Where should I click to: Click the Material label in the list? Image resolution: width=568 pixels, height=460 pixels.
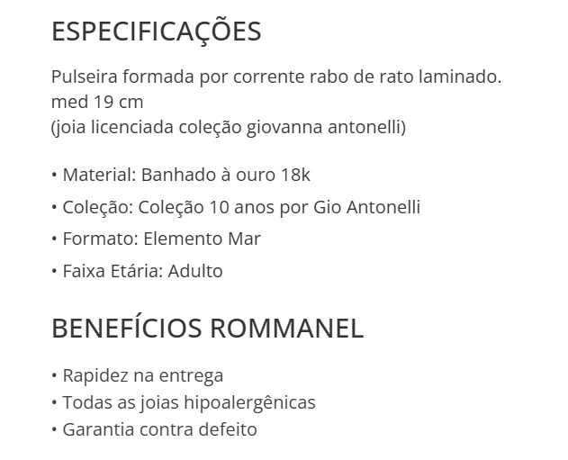[x=96, y=175]
